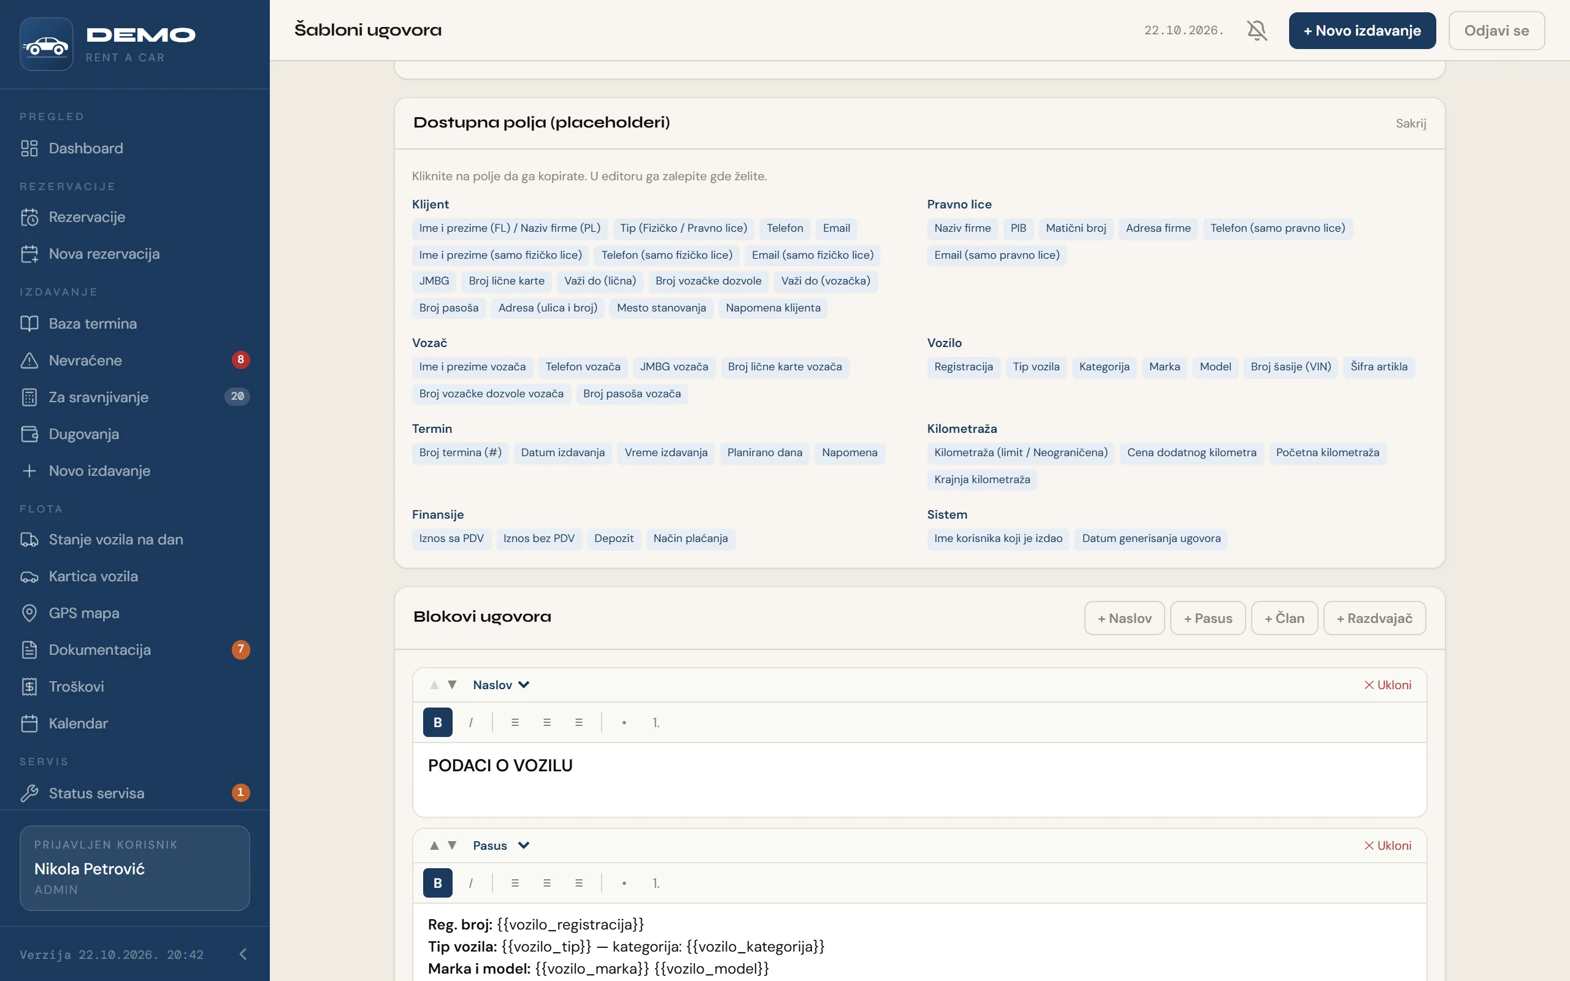Remove the Naslov block with Ukloni

tap(1388, 684)
